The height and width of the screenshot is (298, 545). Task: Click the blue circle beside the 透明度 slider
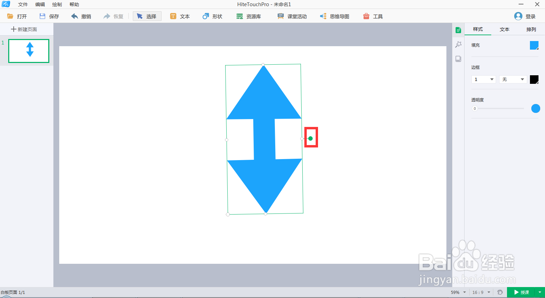(536, 108)
